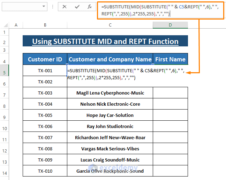This screenshot has height=180, width=226.
Task: Select column A header
Action: pyautogui.click(x=16, y=25)
